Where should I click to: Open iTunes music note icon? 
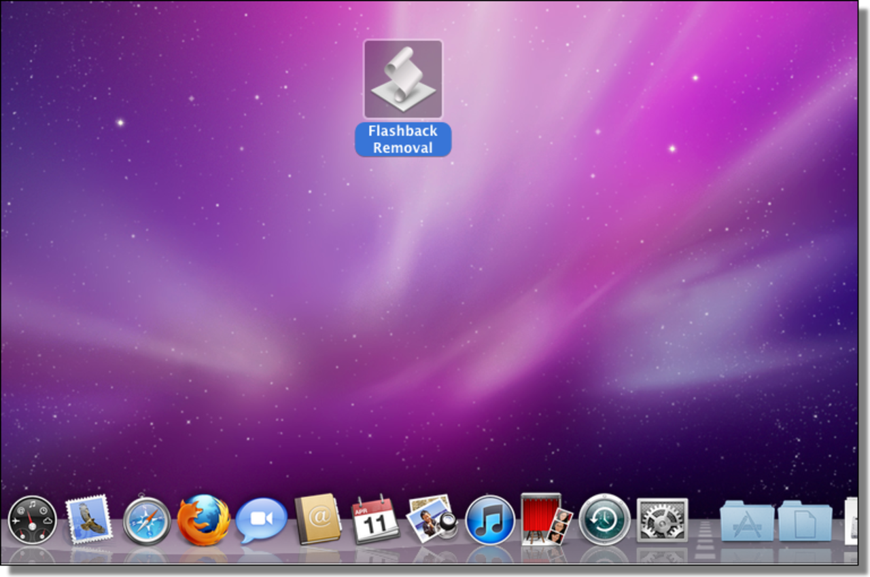[490, 520]
